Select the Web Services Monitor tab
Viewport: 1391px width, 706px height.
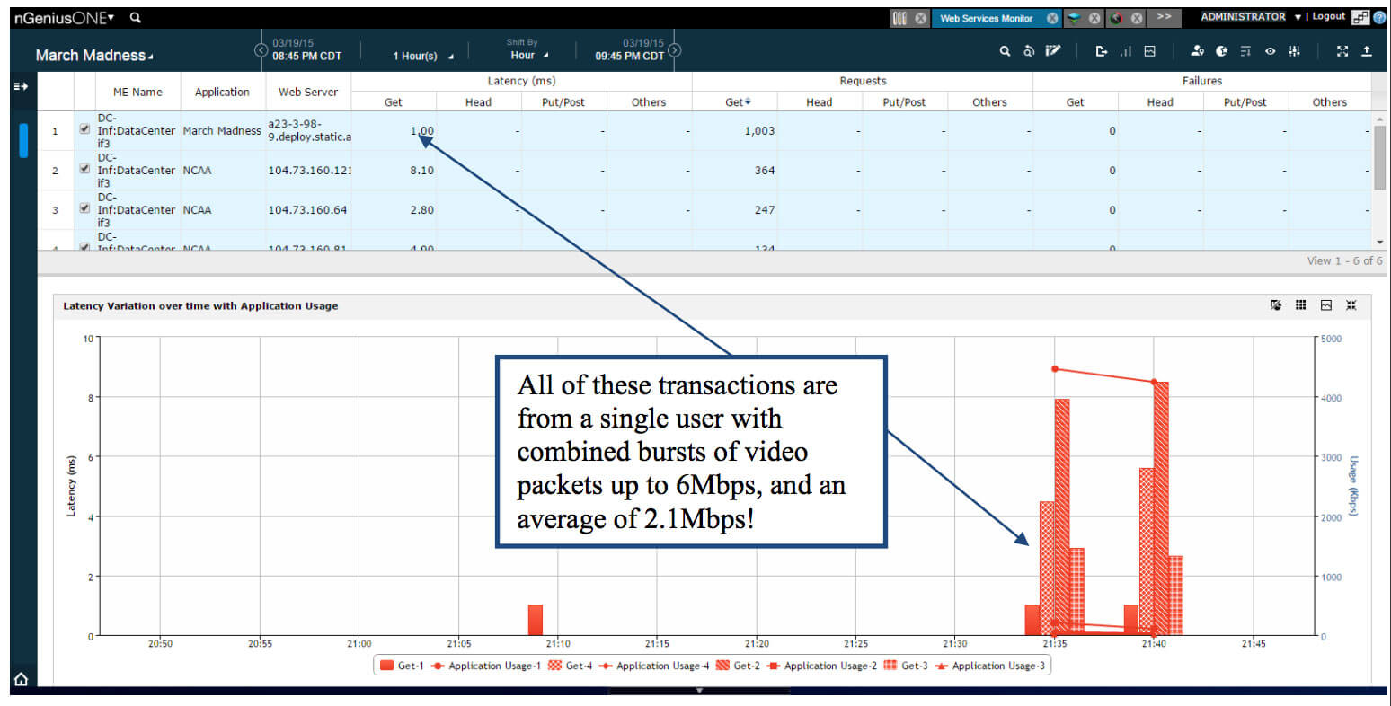[986, 18]
